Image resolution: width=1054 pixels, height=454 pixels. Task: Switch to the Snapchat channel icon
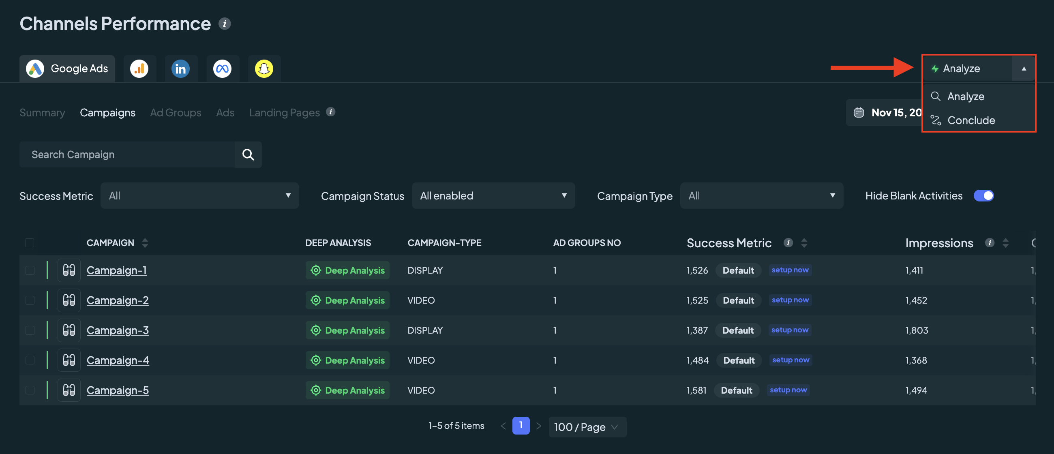click(264, 69)
